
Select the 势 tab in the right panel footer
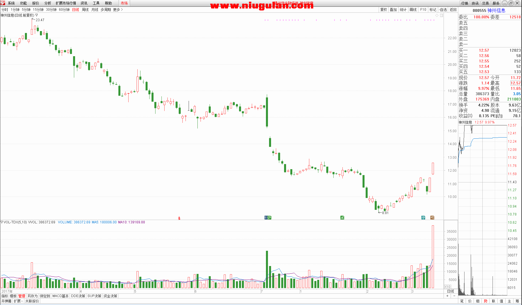click(485, 301)
